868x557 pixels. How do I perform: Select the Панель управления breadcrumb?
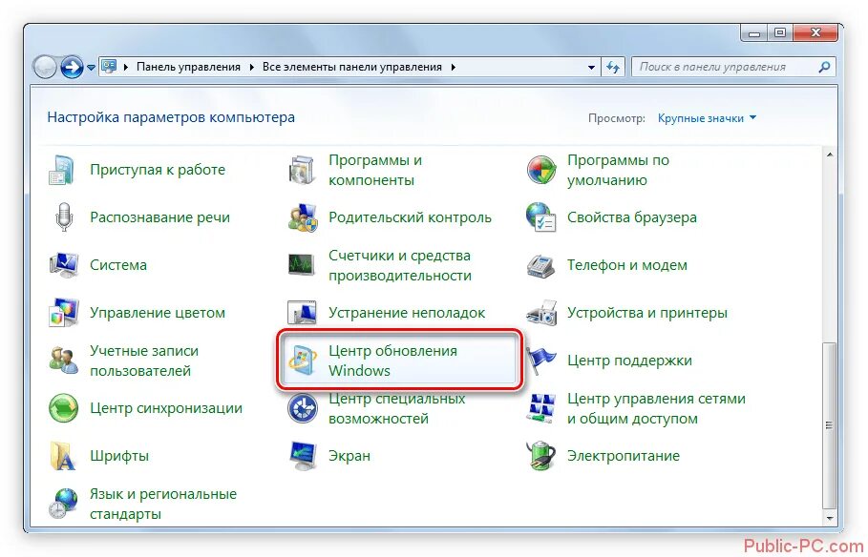tap(188, 67)
